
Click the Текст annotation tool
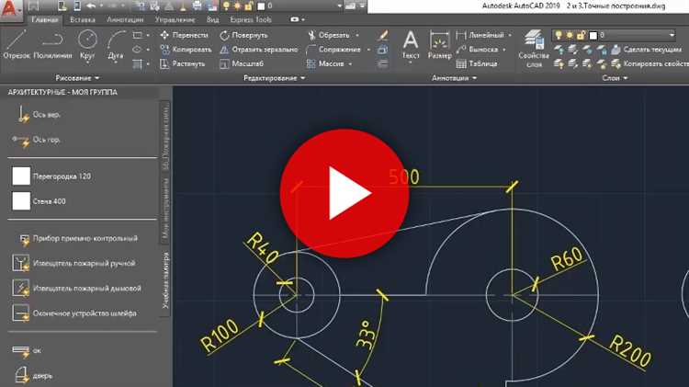[411, 44]
